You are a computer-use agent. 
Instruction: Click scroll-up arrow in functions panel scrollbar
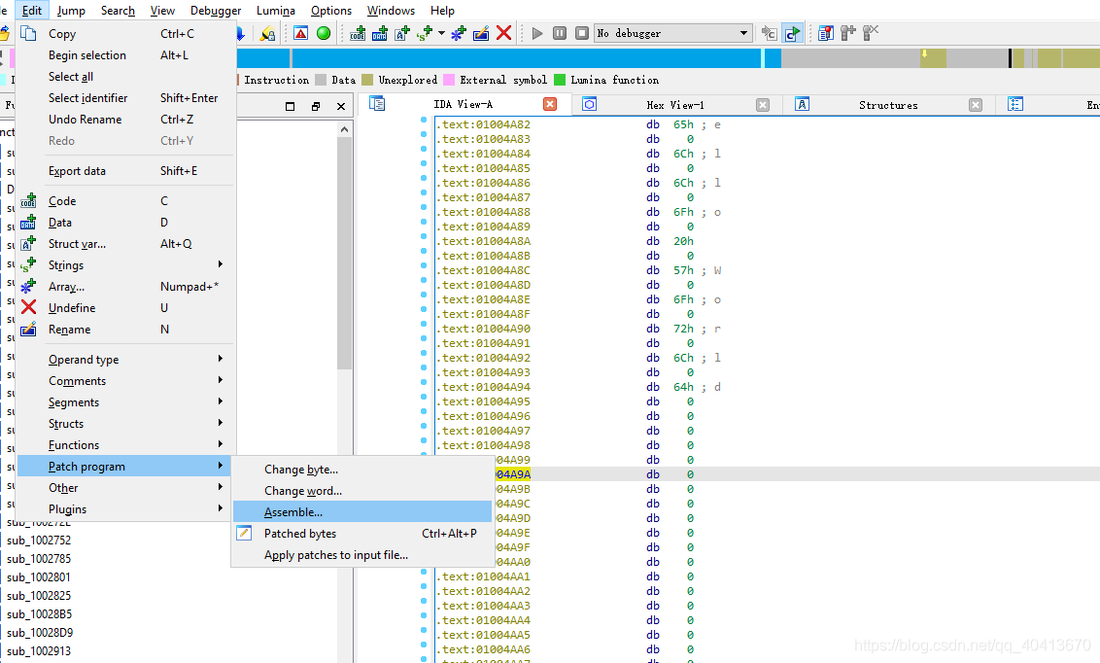coord(344,129)
